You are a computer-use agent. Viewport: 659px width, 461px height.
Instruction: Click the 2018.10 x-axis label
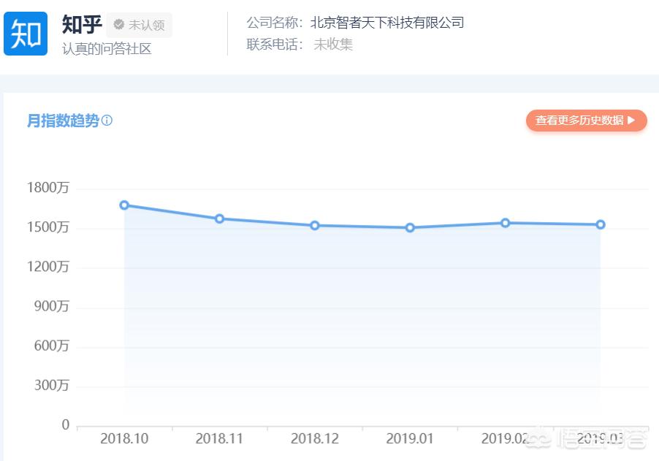click(x=124, y=439)
